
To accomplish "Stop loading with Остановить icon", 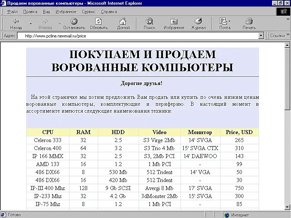I will (74, 21).
